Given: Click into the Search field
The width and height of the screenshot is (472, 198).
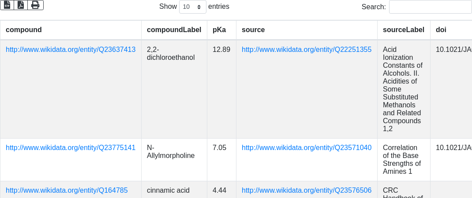Looking at the screenshot, I should click(x=430, y=7).
